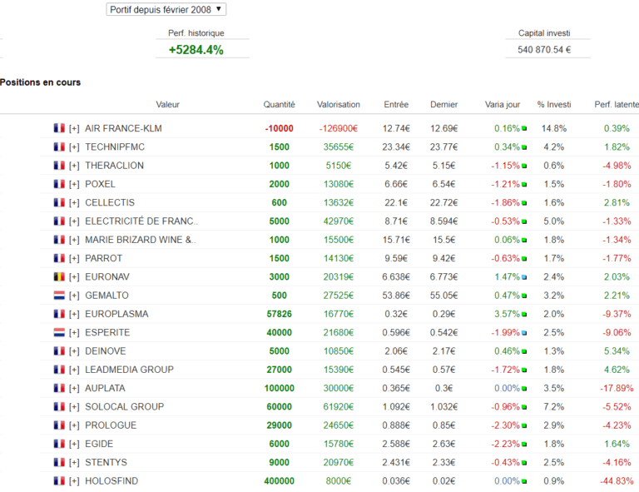Click the Dutch flag beside ESPERITE
Viewport: 639px width, 492px height.
click(x=59, y=332)
